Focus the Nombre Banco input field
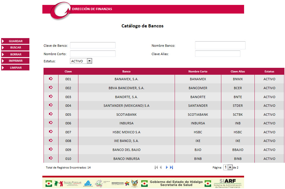285x189 pixels. click(x=220, y=45)
